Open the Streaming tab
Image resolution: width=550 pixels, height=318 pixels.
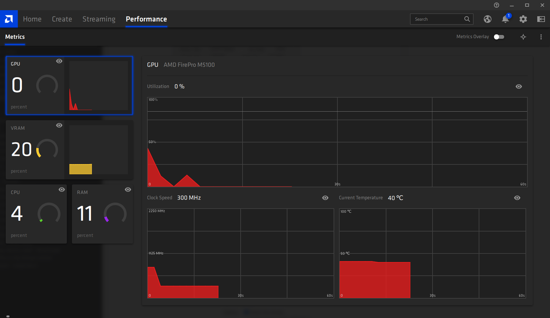point(99,19)
